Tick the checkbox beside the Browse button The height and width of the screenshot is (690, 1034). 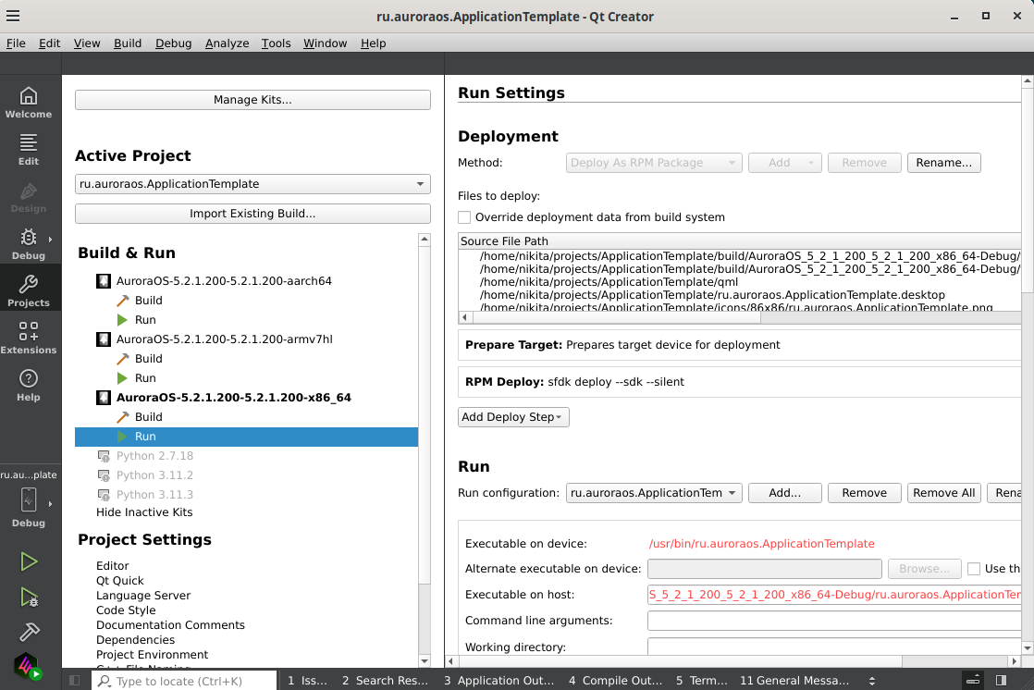click(x=973, y=569)
